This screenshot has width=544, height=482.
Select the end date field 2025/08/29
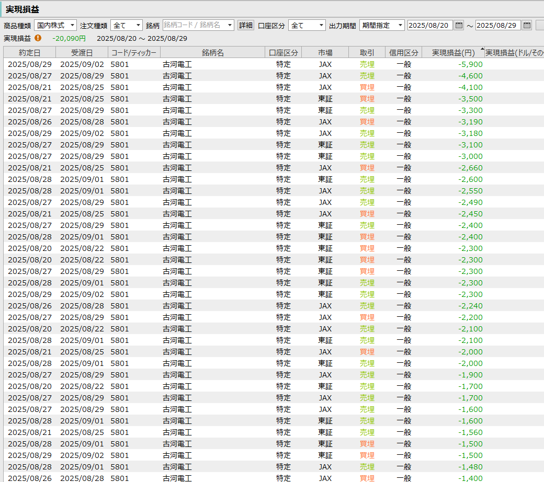[x=498, y=25]
